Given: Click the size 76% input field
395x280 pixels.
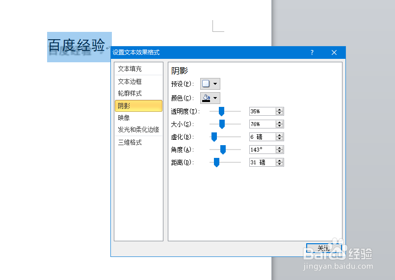Looking at the screenshot, I should [263, 124].
